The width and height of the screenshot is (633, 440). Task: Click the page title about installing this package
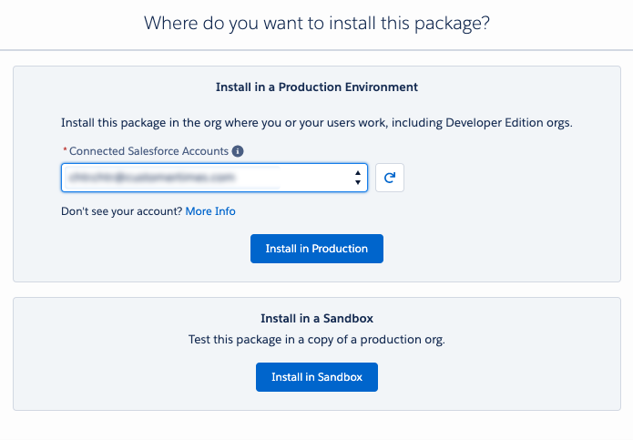point(316,24)
